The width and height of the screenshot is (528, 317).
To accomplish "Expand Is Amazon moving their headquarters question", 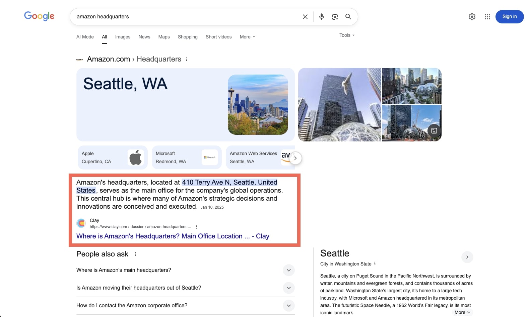I will [x=186, y=288].
